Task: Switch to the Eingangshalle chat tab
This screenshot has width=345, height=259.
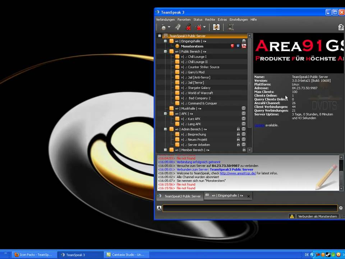Action: pyautogui.click(x=226, y=195)
